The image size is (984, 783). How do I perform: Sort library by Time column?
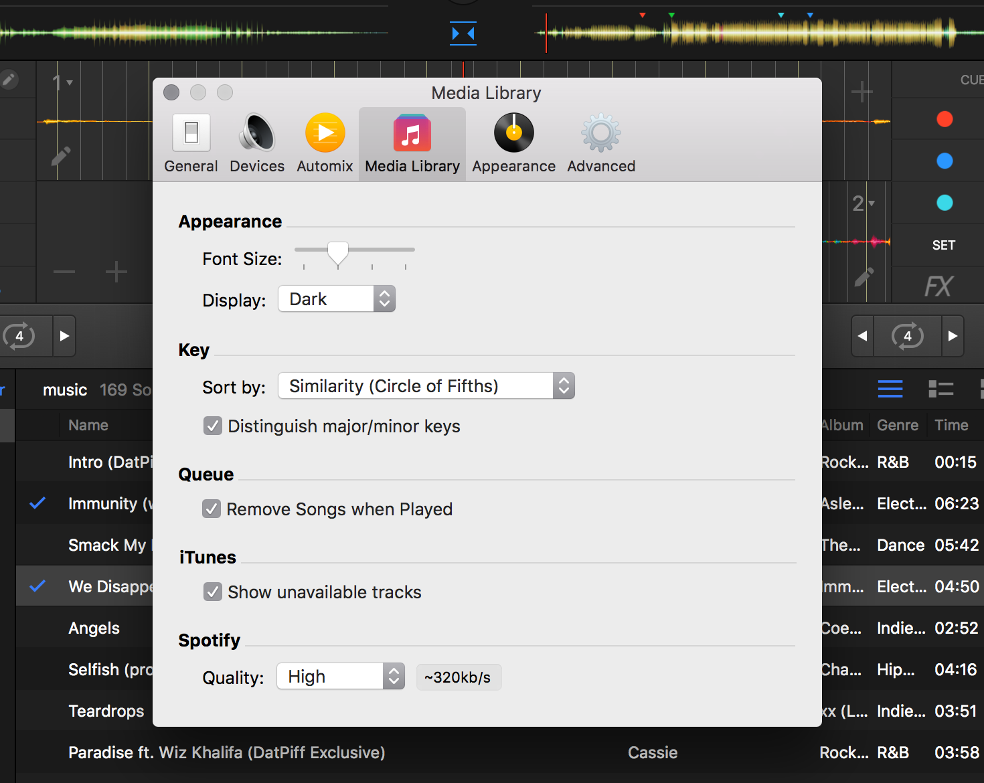(951, 425)
